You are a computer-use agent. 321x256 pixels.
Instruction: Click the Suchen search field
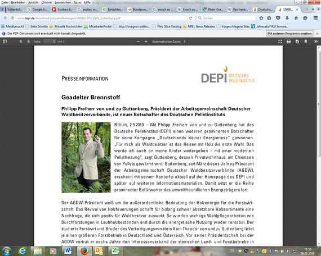point(226,18)
